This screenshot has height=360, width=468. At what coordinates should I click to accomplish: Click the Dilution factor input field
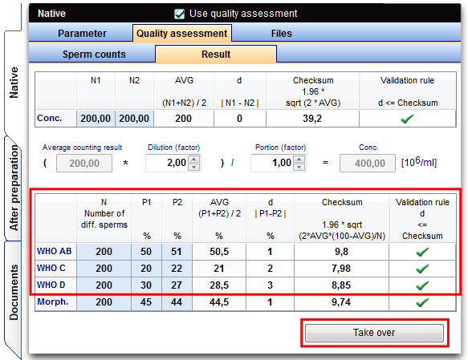167,163
